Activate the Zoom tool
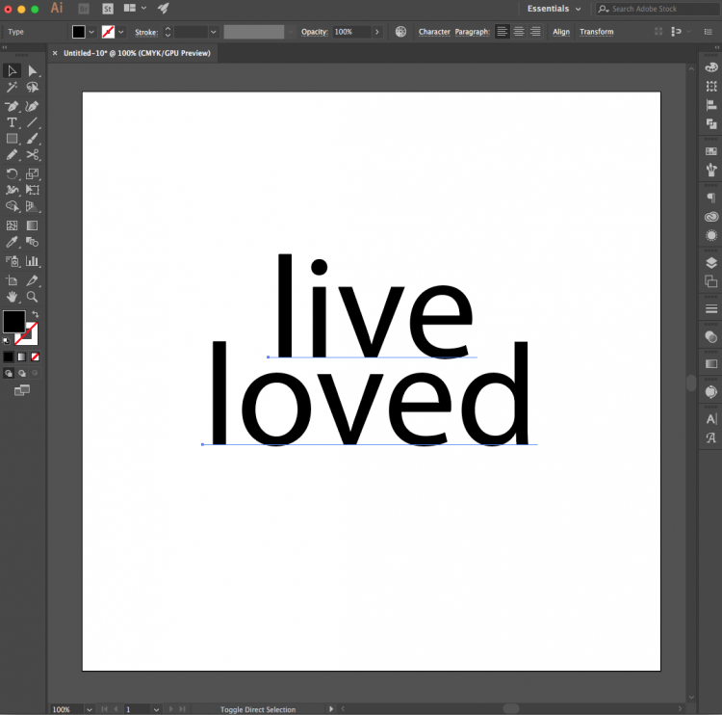 pyautogui.click(x=32, y=297)
